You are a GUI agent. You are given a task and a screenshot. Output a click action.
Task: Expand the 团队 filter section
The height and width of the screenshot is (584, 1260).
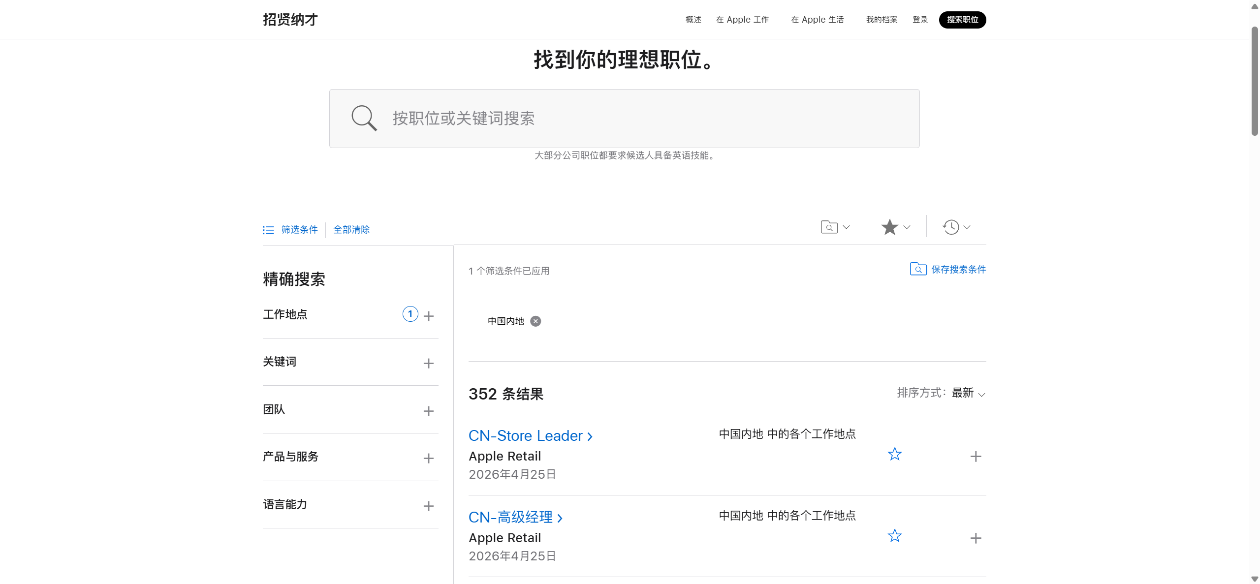[x=428, y=411]
